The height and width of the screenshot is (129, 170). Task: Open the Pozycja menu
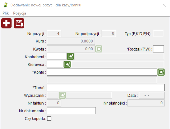click(20, 13)
